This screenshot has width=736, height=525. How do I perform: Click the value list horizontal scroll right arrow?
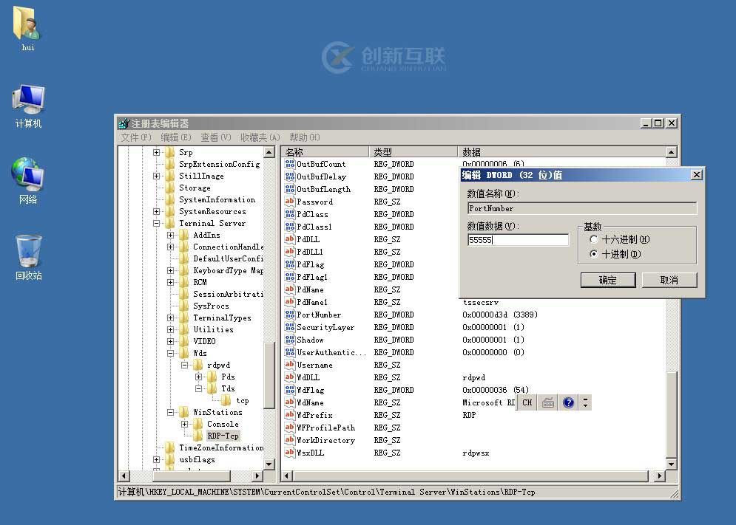[660, 476]
